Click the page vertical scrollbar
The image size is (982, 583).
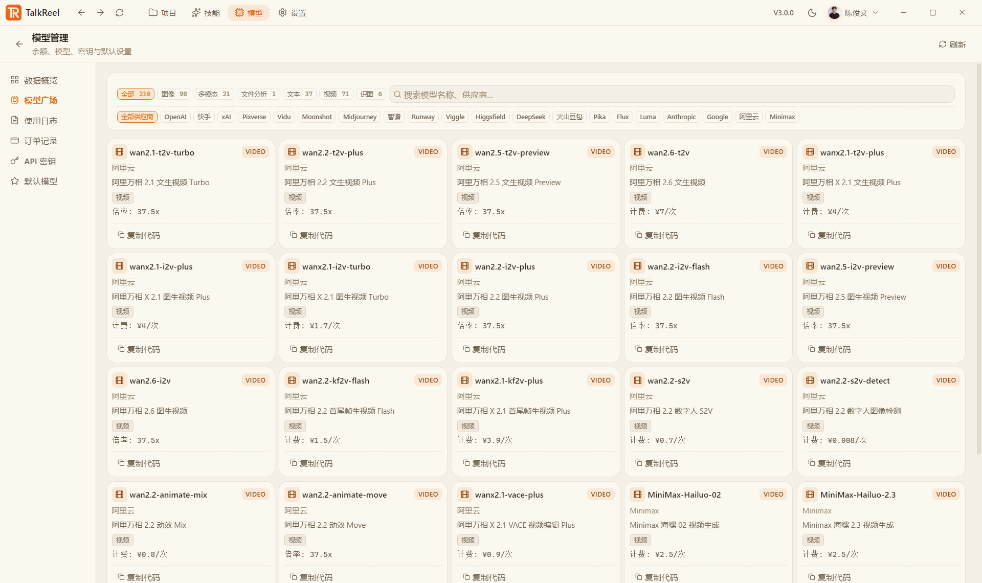(979, 258)
